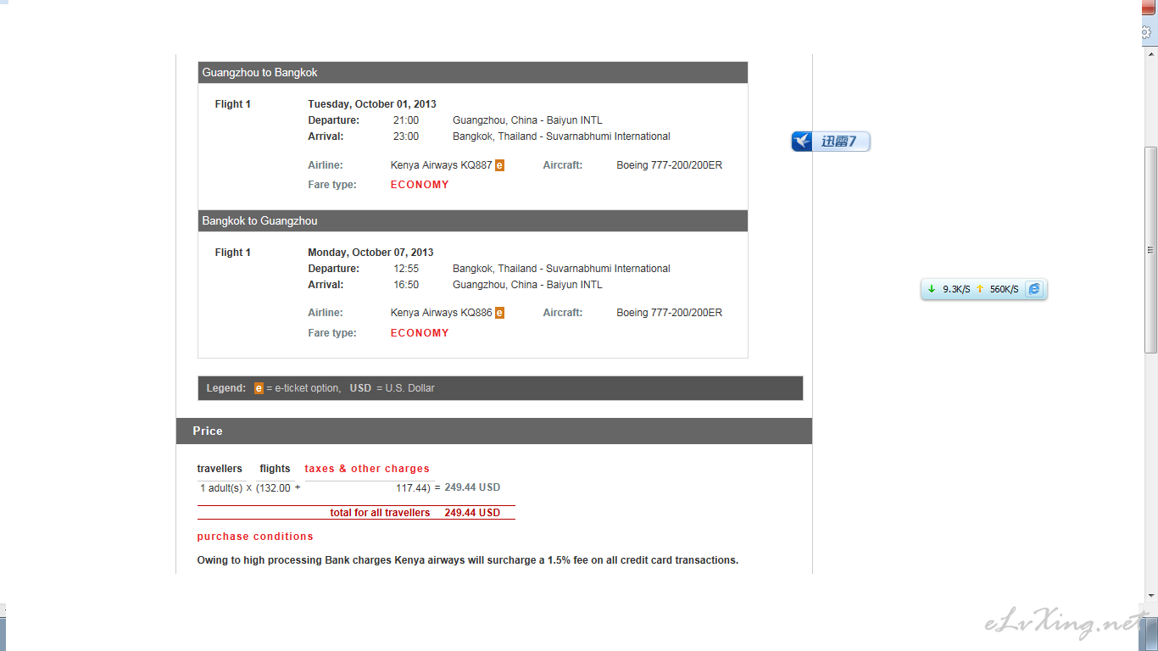Screen dimensions: 1158x651
Task: Click the IE icon in the speed monitor widget
Action: (x=1033, y=289)
